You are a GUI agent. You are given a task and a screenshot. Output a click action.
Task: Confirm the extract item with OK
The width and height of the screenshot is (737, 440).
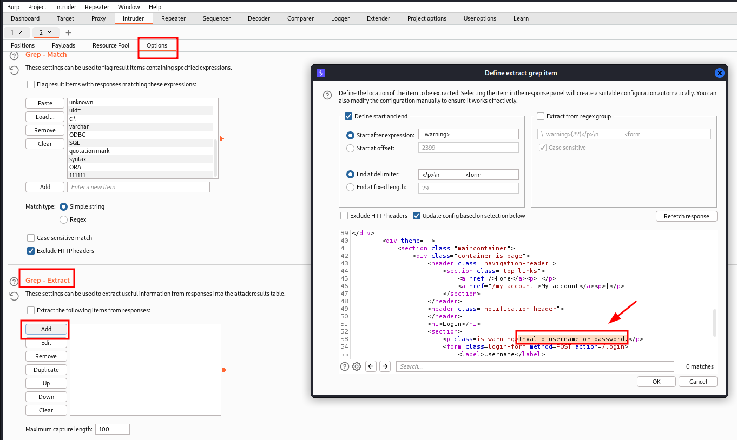[656, 382]
